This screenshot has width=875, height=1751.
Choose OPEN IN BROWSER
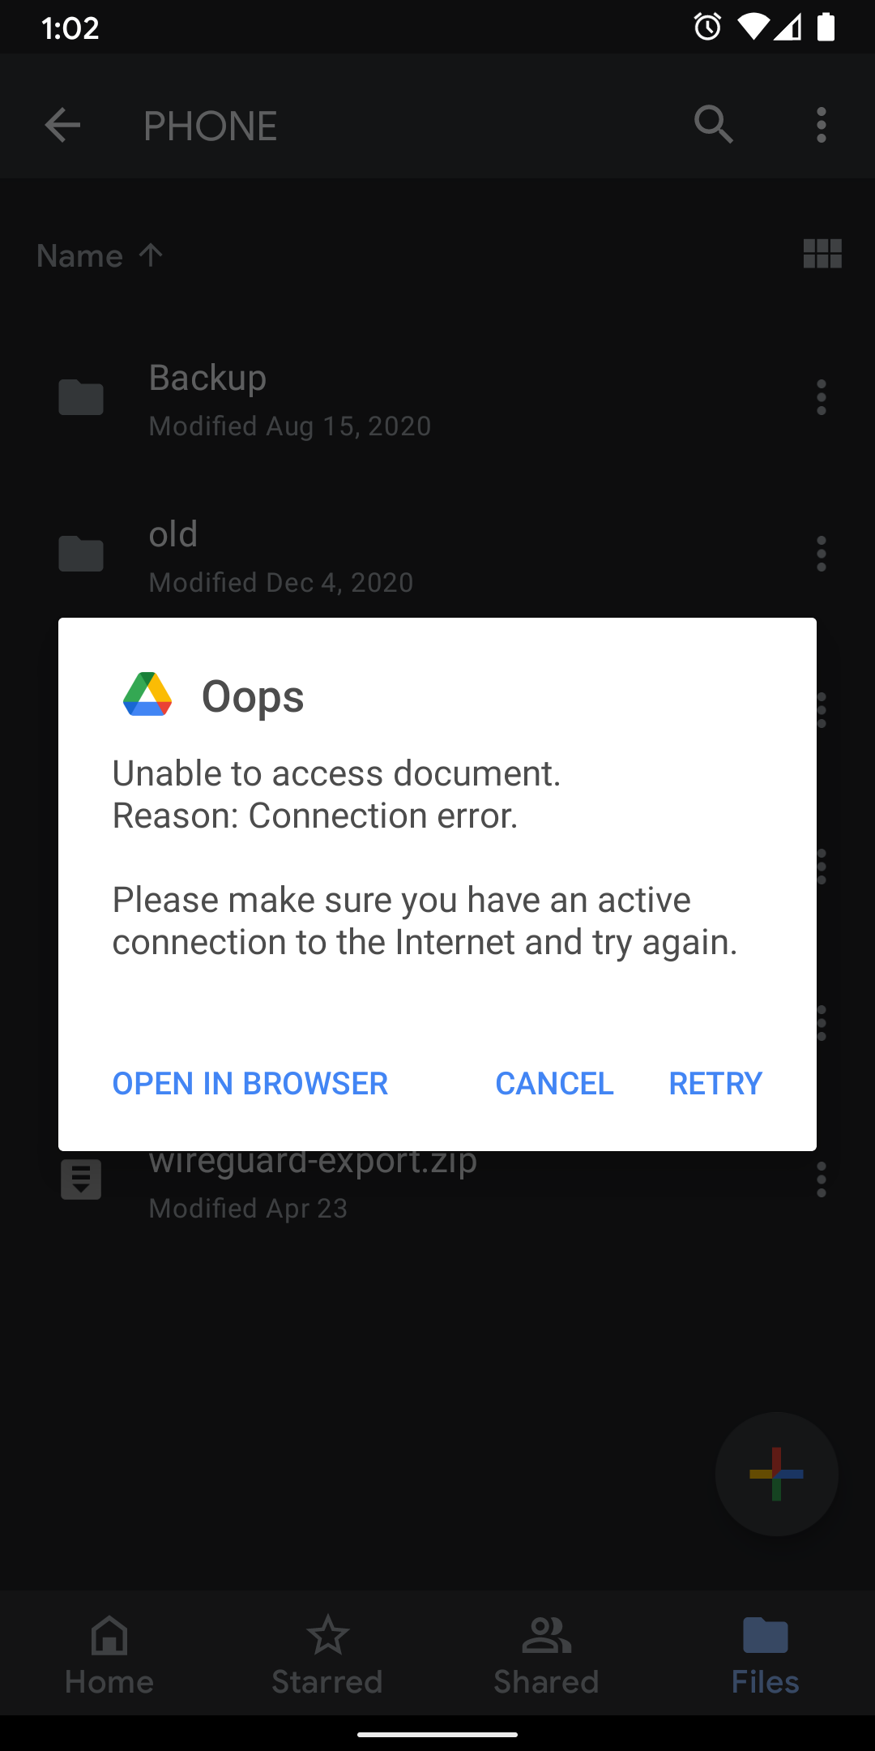pos(250,1084)
